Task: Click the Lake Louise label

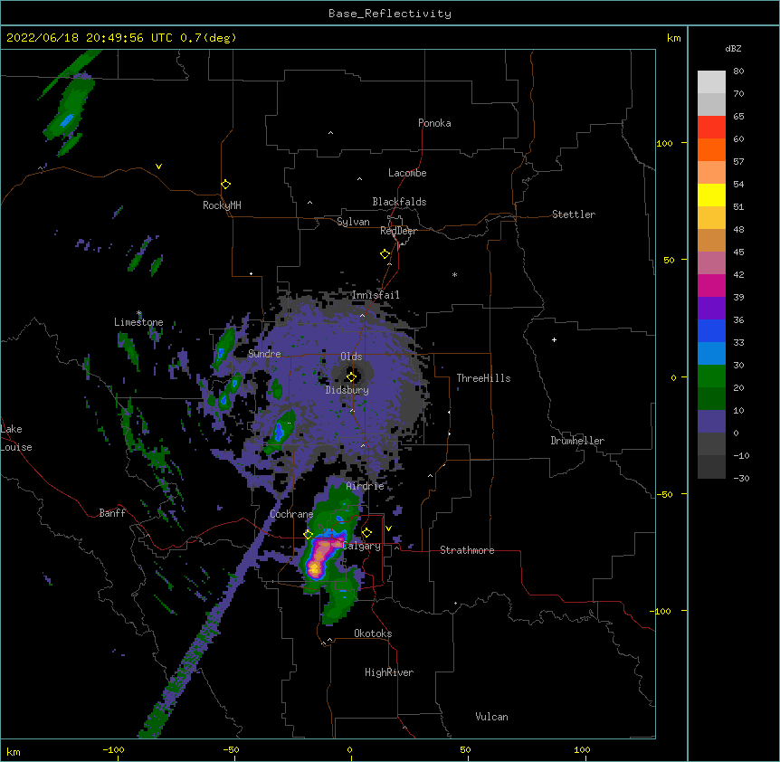Action: coord(16,438)
